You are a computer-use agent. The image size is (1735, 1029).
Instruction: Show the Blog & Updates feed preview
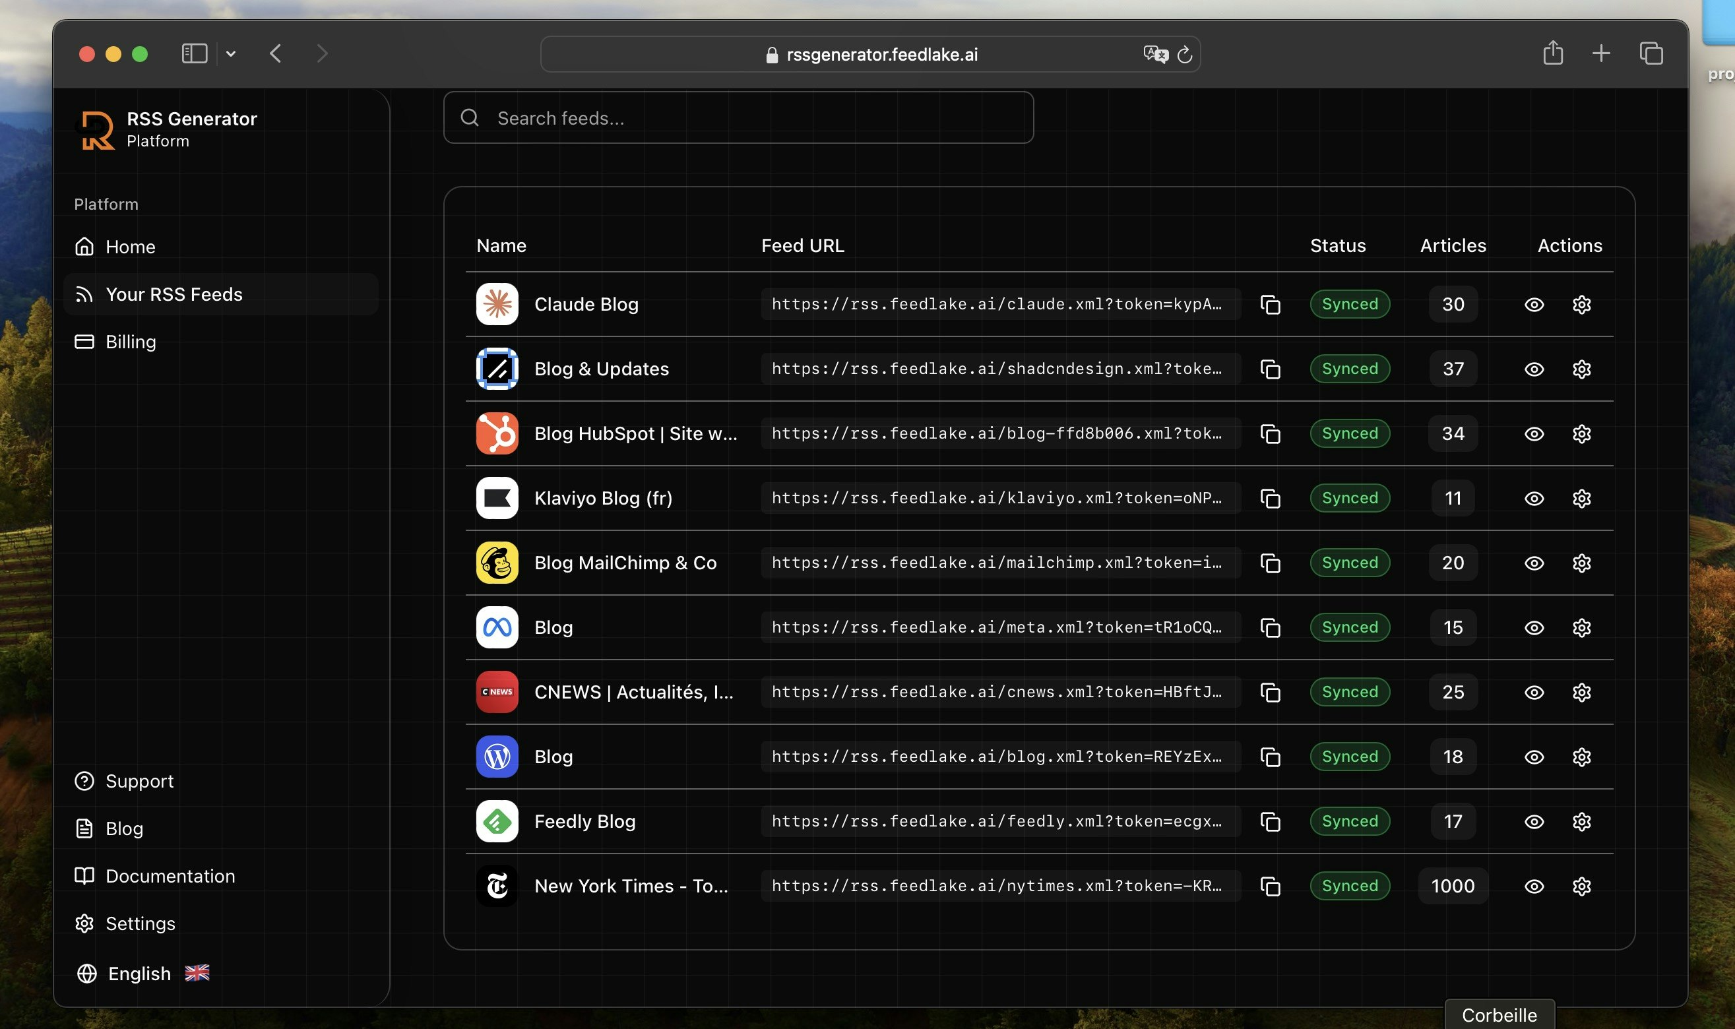click(x=1534, y=368)
